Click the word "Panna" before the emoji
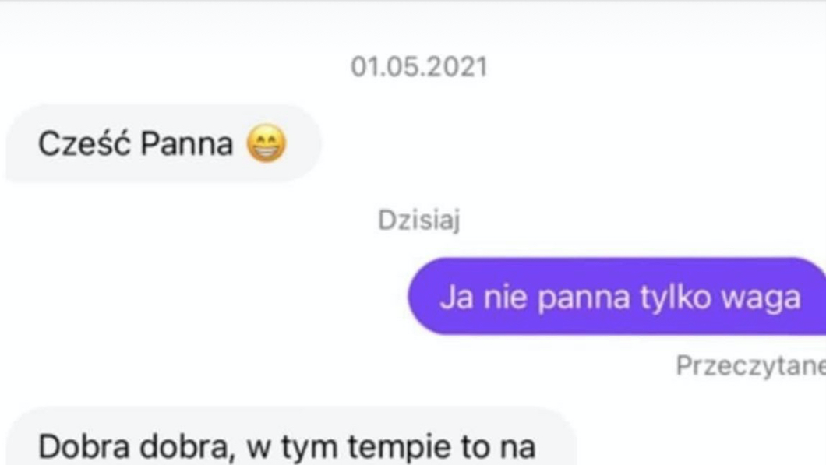Image resolution: width=826 pixels, height=465 pixels. pos(186,144)
